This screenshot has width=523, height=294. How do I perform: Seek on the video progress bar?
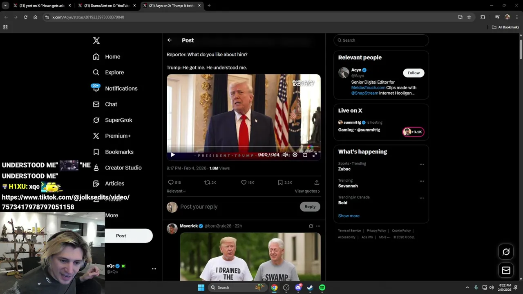(244, 147)
